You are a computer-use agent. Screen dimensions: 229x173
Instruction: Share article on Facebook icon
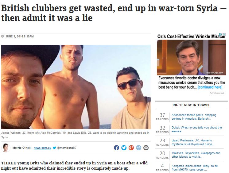(116, 148)
